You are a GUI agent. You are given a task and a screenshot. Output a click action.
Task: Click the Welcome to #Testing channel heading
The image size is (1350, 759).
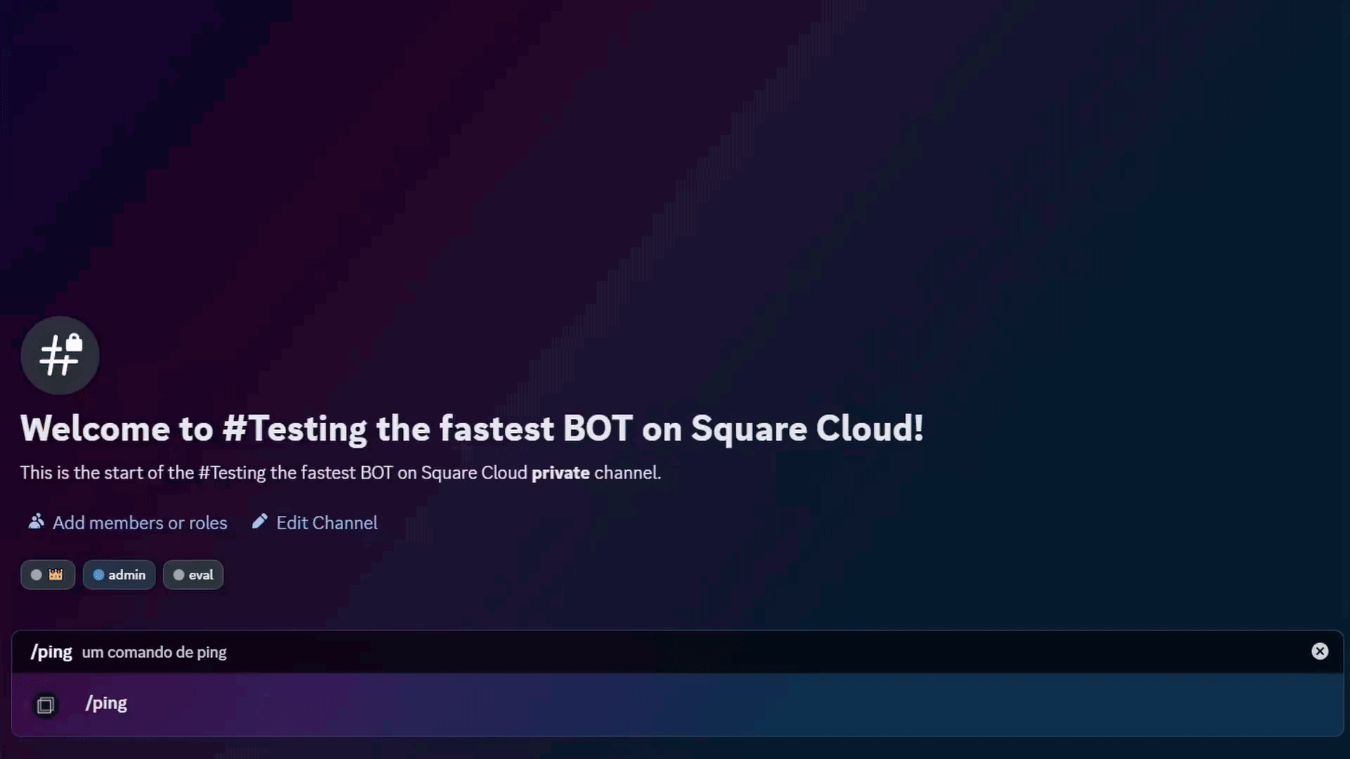[472, 429]
